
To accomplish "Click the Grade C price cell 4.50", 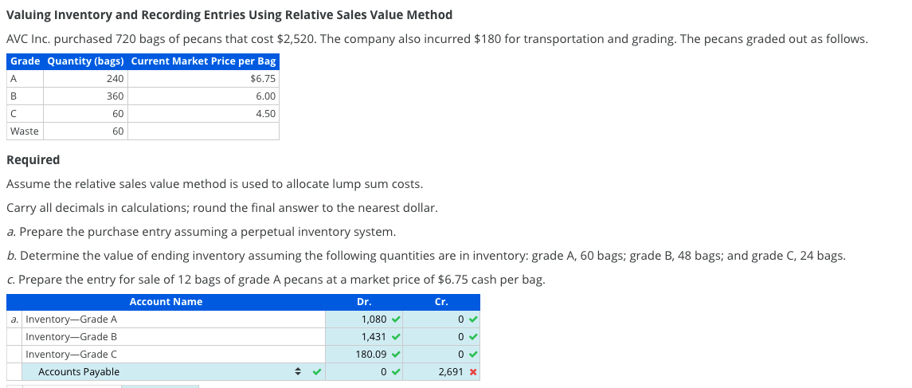I will (204, 113).
